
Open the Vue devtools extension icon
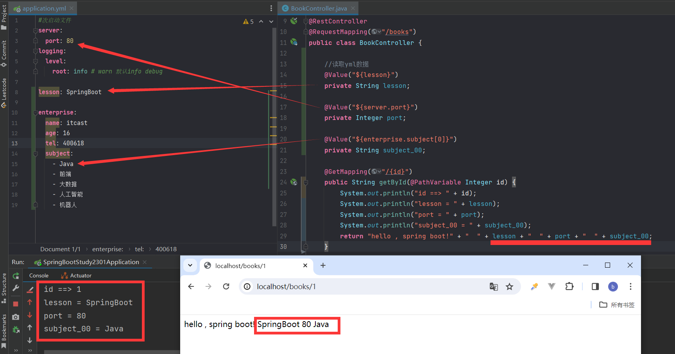551,286
